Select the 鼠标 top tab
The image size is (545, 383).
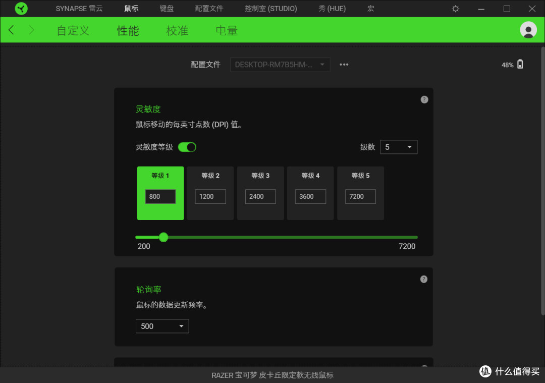click(x=131, y=9)
